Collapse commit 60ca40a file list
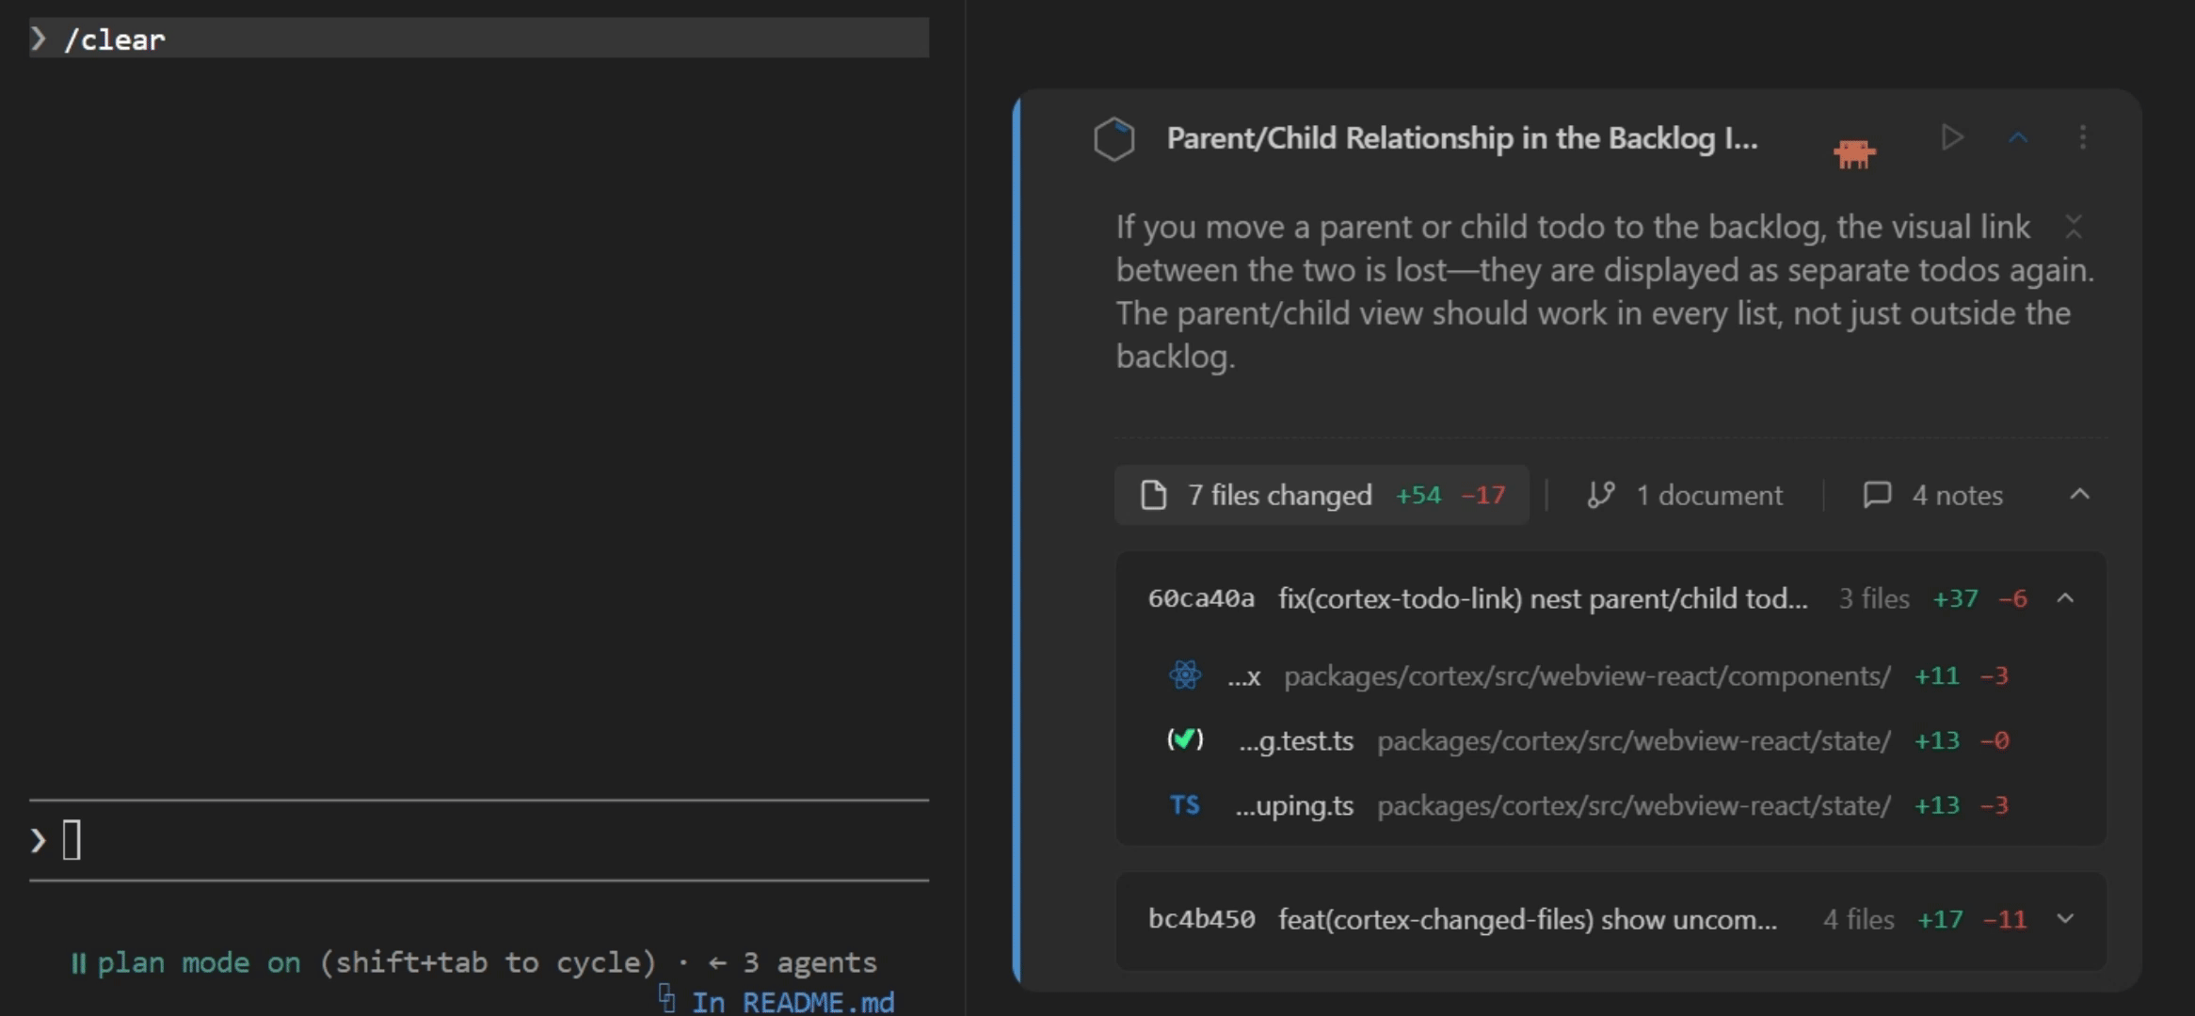Viewport: 2195px width, 1016px height. pyautogui.click(x=2065, y=598)
